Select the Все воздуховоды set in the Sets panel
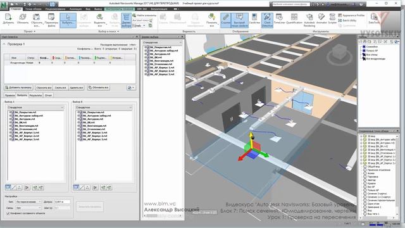This screenshot has width=405, height=228. pyautogui.click(x=375, y=59)
